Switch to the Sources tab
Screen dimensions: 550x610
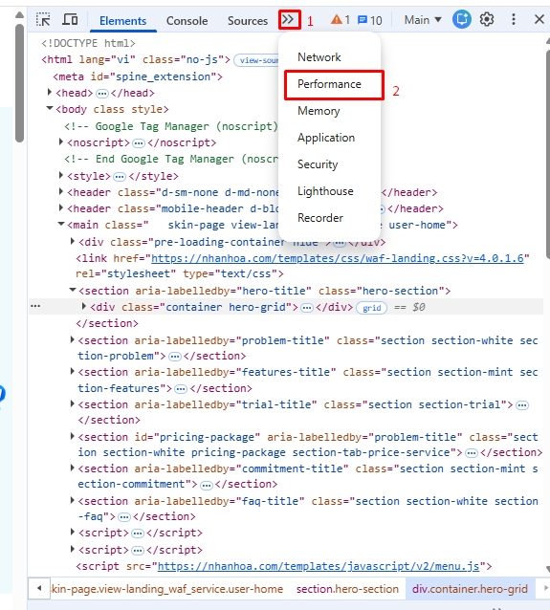click(x=248, y=21)
